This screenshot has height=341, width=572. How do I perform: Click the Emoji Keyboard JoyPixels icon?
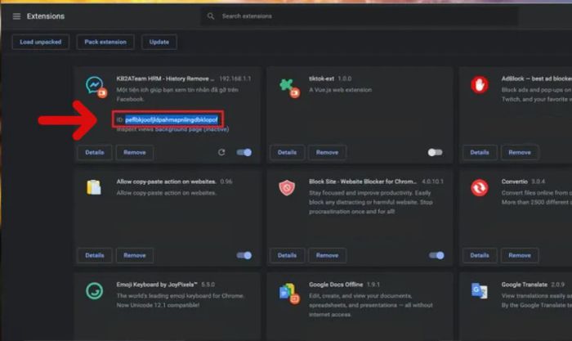[x=95, y=290]
